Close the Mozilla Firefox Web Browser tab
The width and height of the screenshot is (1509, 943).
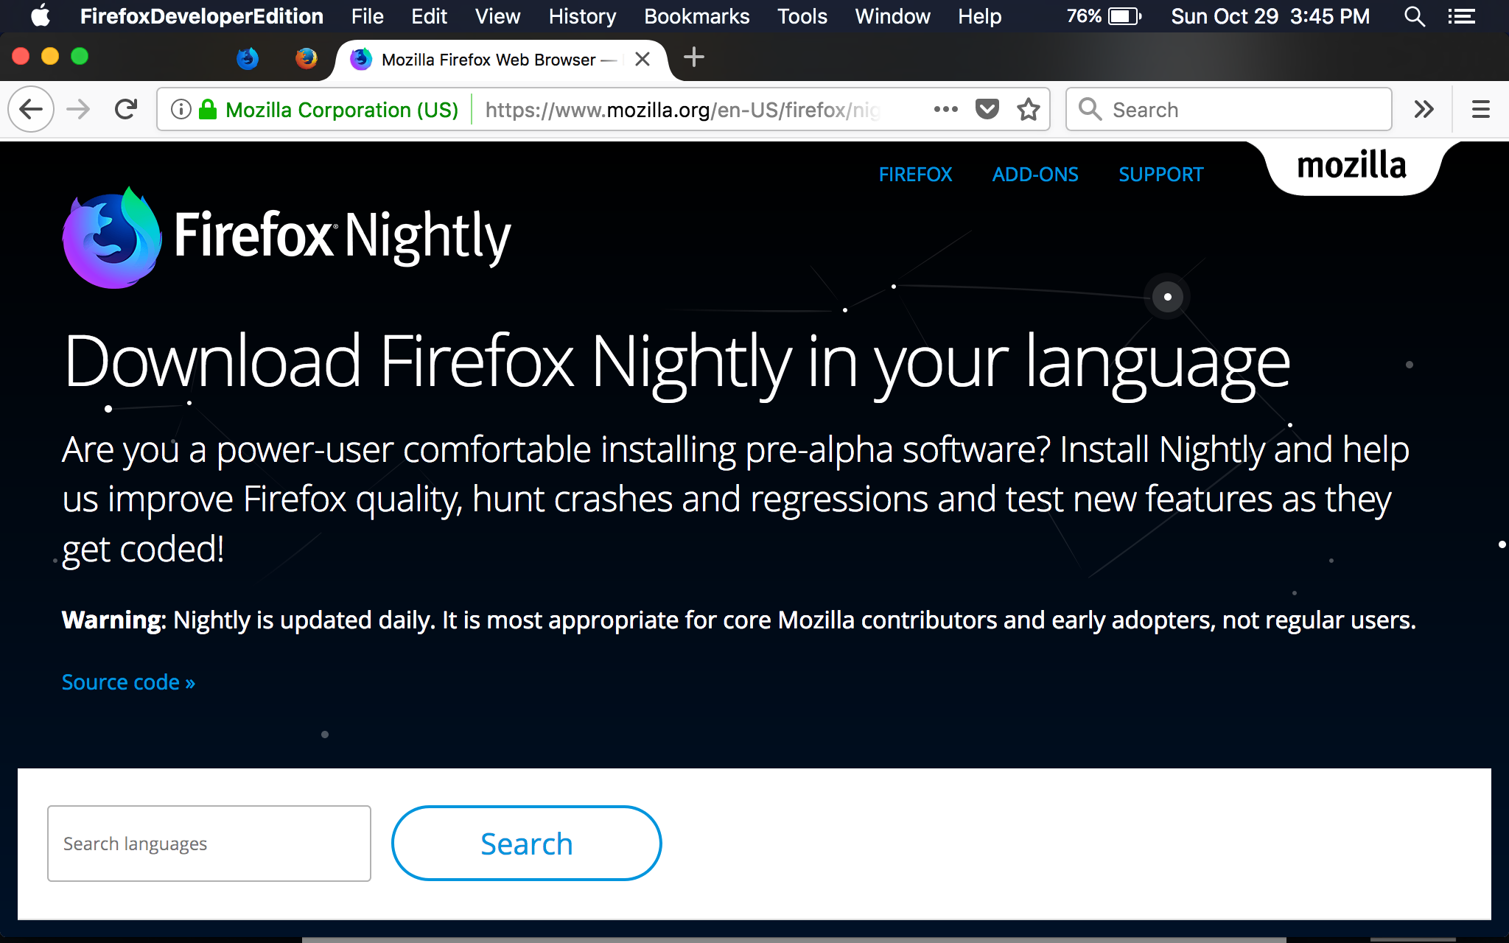[643, 59]
